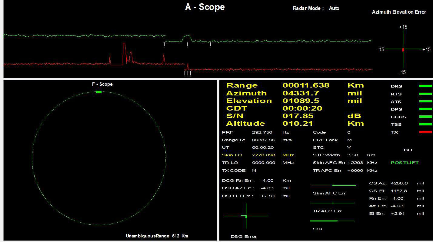
Task: Click the DRS green status indicator
Action: [425, 86]
